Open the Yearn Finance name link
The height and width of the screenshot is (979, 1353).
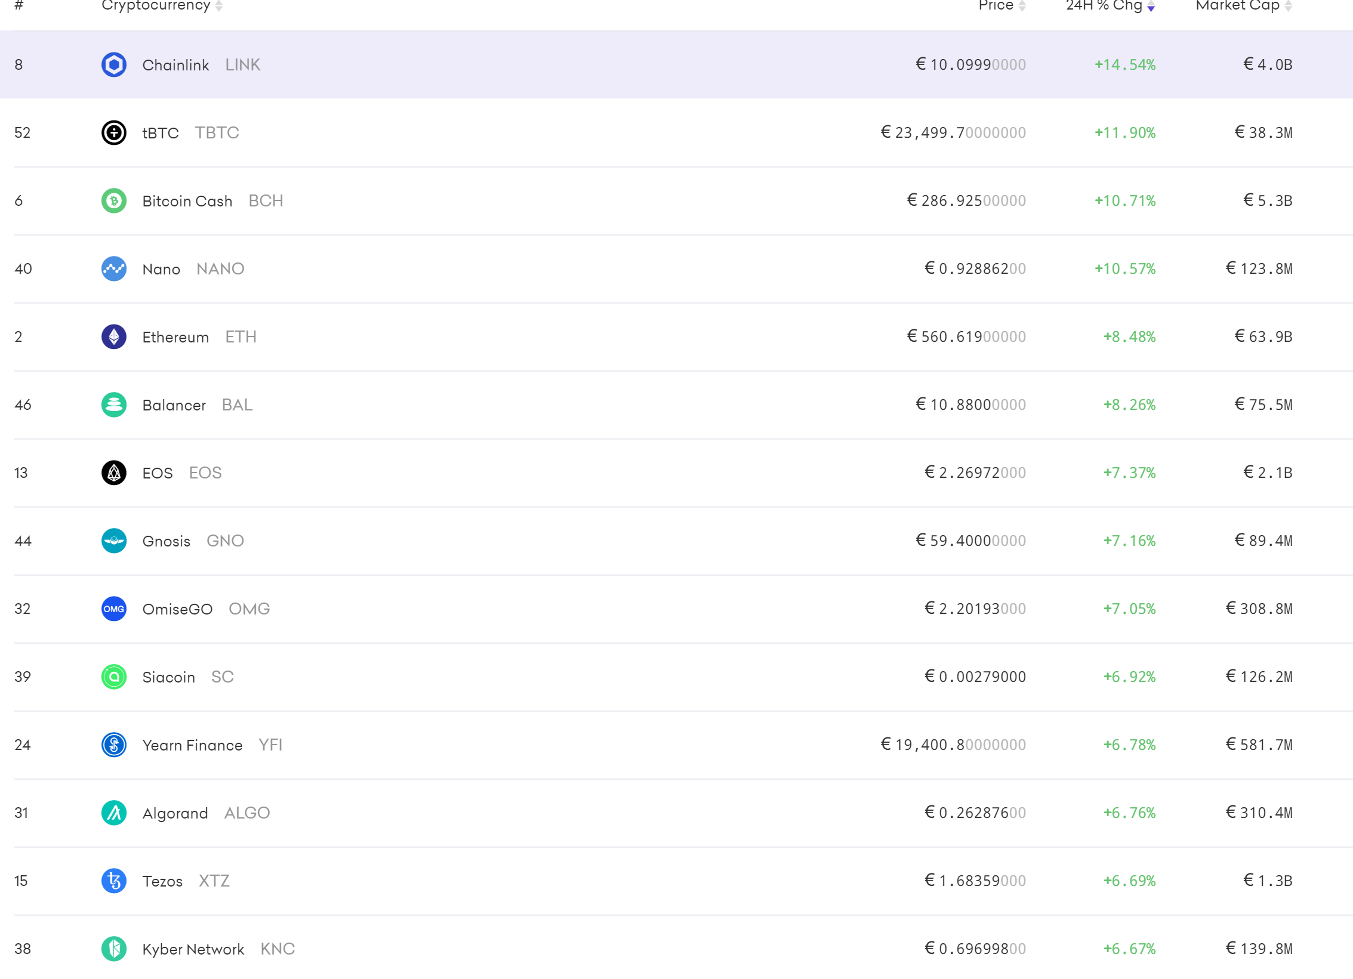[192, 745]
